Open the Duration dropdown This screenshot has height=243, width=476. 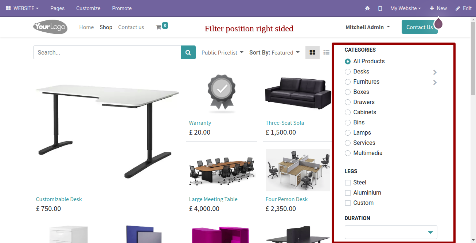[x=391, y=232]
